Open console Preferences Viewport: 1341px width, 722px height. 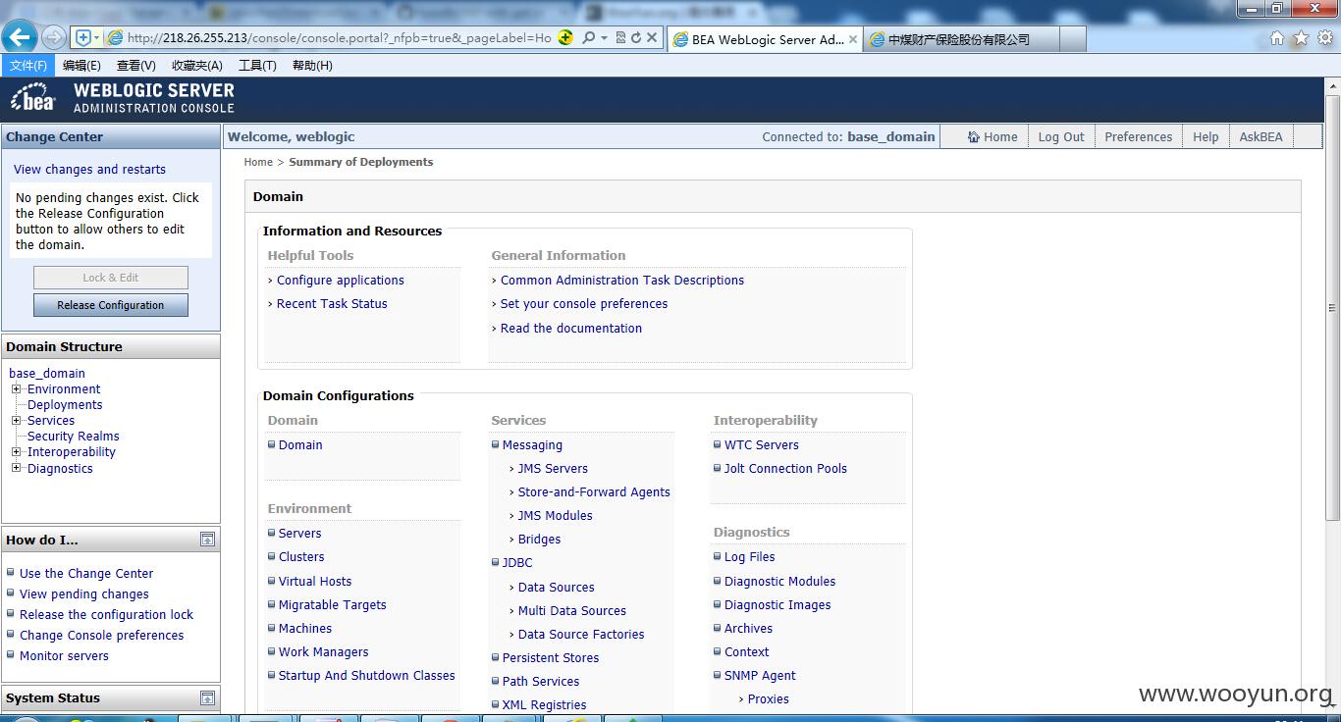(x=1138, y=136)
